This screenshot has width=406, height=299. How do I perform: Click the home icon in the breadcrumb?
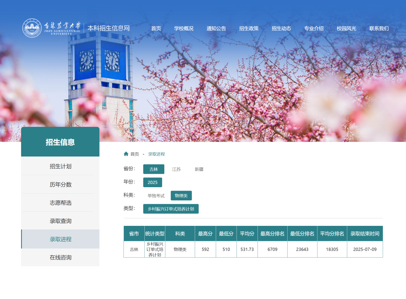tap(126, 154)
